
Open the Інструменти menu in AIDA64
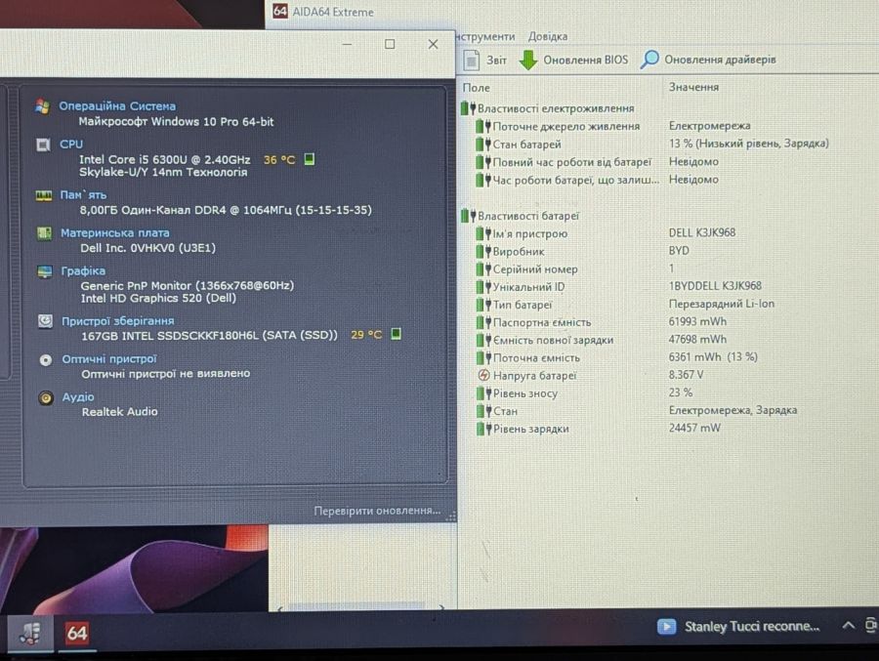tap(485, 36)
